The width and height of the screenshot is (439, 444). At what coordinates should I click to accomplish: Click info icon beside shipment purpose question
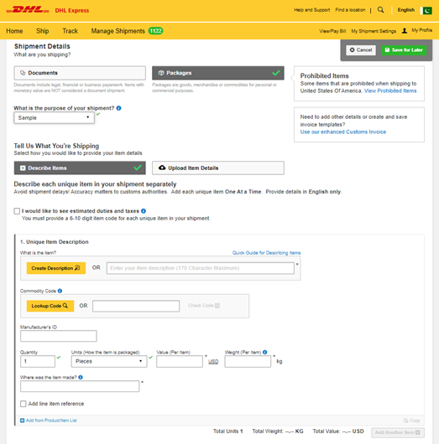[118, 108]
